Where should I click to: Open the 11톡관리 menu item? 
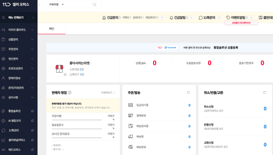coord(19,130)
